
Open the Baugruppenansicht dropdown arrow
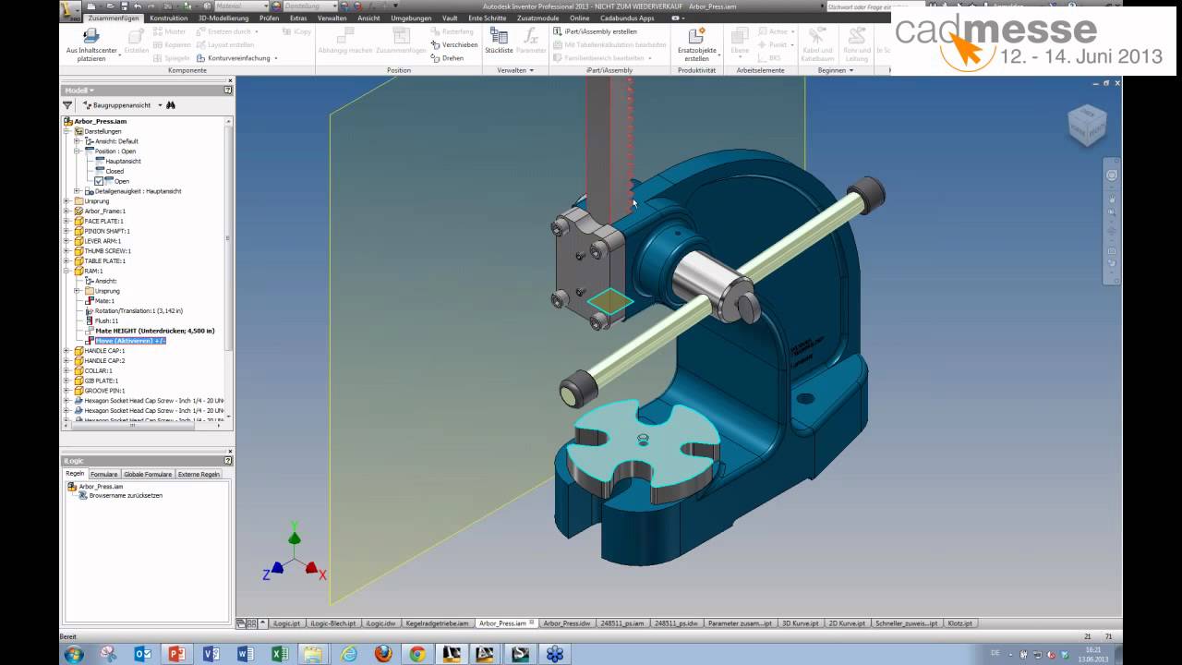[x=160, y=105]
